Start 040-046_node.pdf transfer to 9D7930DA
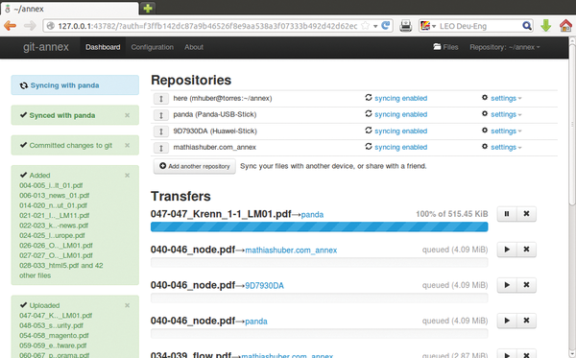 [x=507, y=285]
